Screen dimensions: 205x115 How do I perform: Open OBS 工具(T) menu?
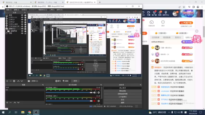click(52, 10)
